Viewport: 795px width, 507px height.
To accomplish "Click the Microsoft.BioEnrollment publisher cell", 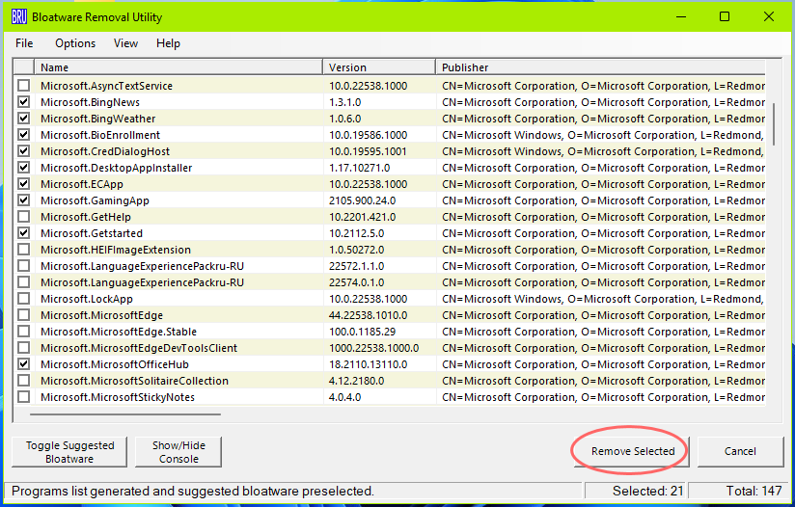I will tap(601, 135).
